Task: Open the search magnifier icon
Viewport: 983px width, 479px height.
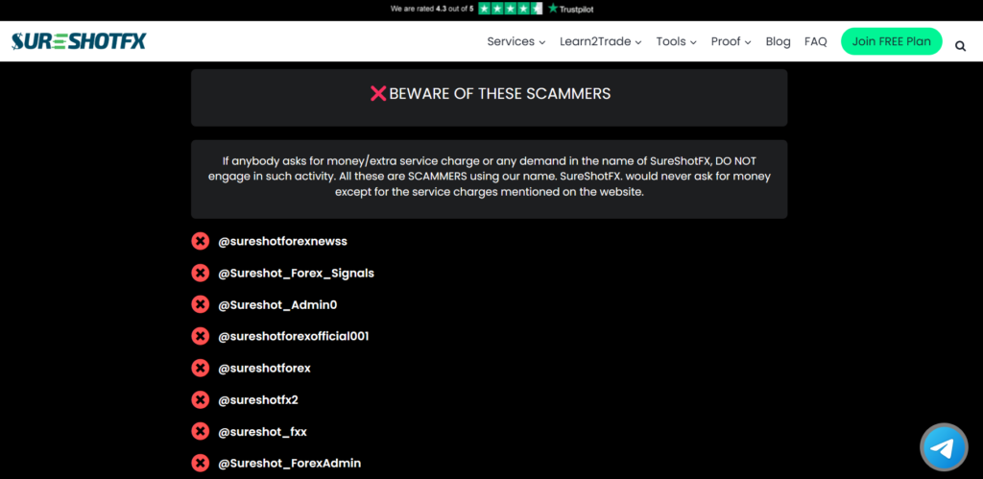Action: pyautogui.click(x=960, y=46)
